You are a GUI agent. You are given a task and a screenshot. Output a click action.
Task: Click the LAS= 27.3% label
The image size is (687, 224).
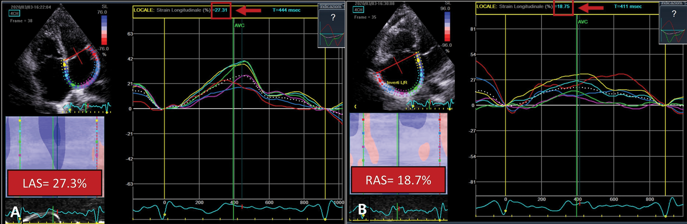55,183
